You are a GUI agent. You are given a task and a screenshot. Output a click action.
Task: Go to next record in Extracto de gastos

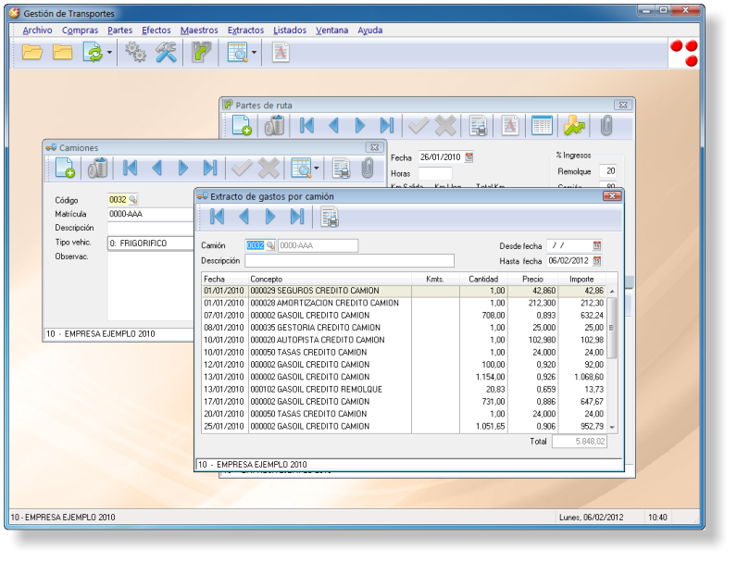coord(270,217)
